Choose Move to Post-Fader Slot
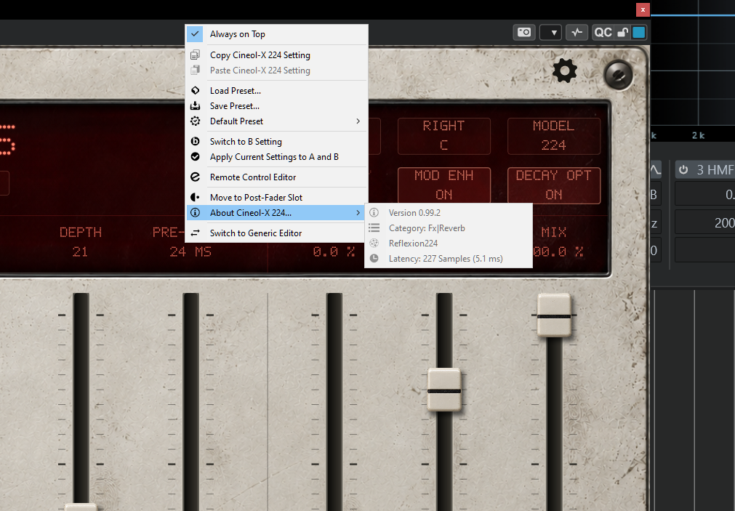This screenshot has width=735, height=511. [276, 198]
